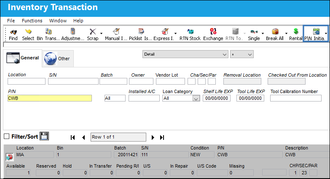330x179 pixels.
Task: Click the Owner input field
Action: pos(141,81)
